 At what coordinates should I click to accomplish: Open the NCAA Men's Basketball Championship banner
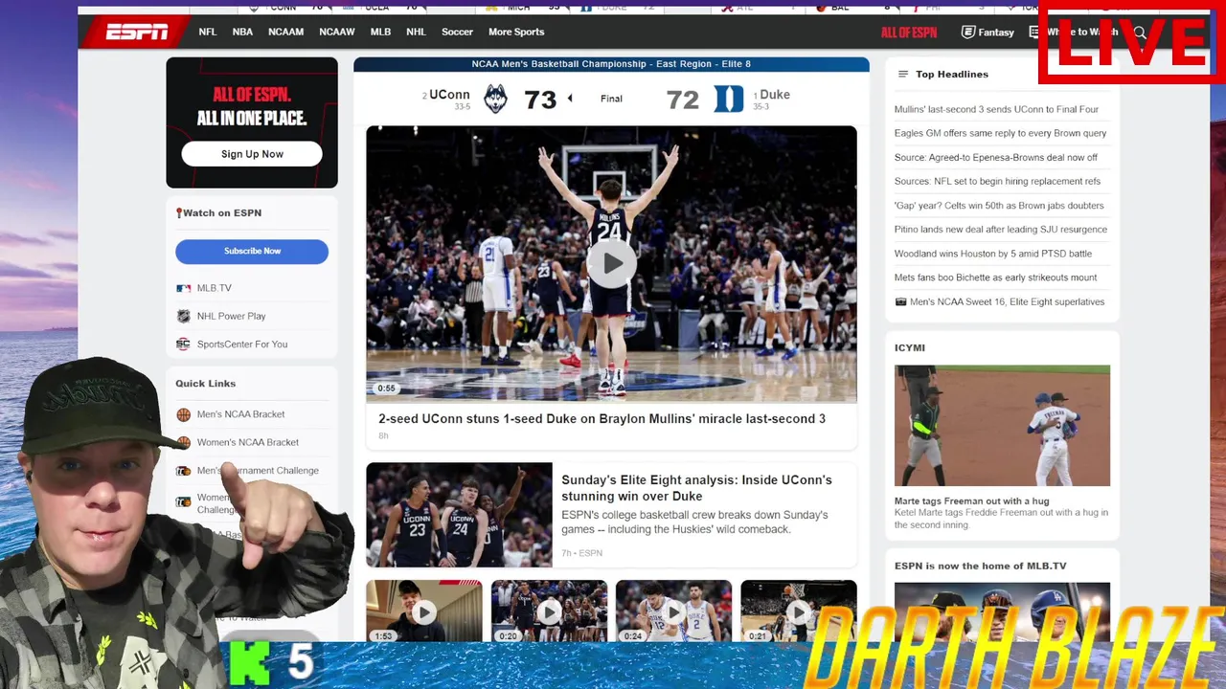click(x=611, y=64)
